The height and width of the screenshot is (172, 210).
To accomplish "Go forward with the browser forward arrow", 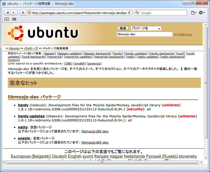I will [14, 13].
